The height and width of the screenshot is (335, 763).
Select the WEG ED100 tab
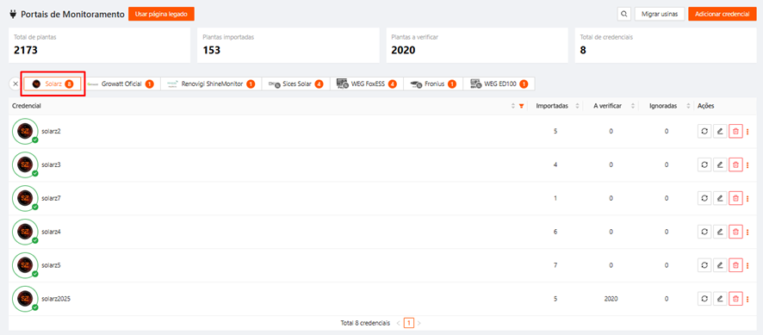[x=499, y=84]
